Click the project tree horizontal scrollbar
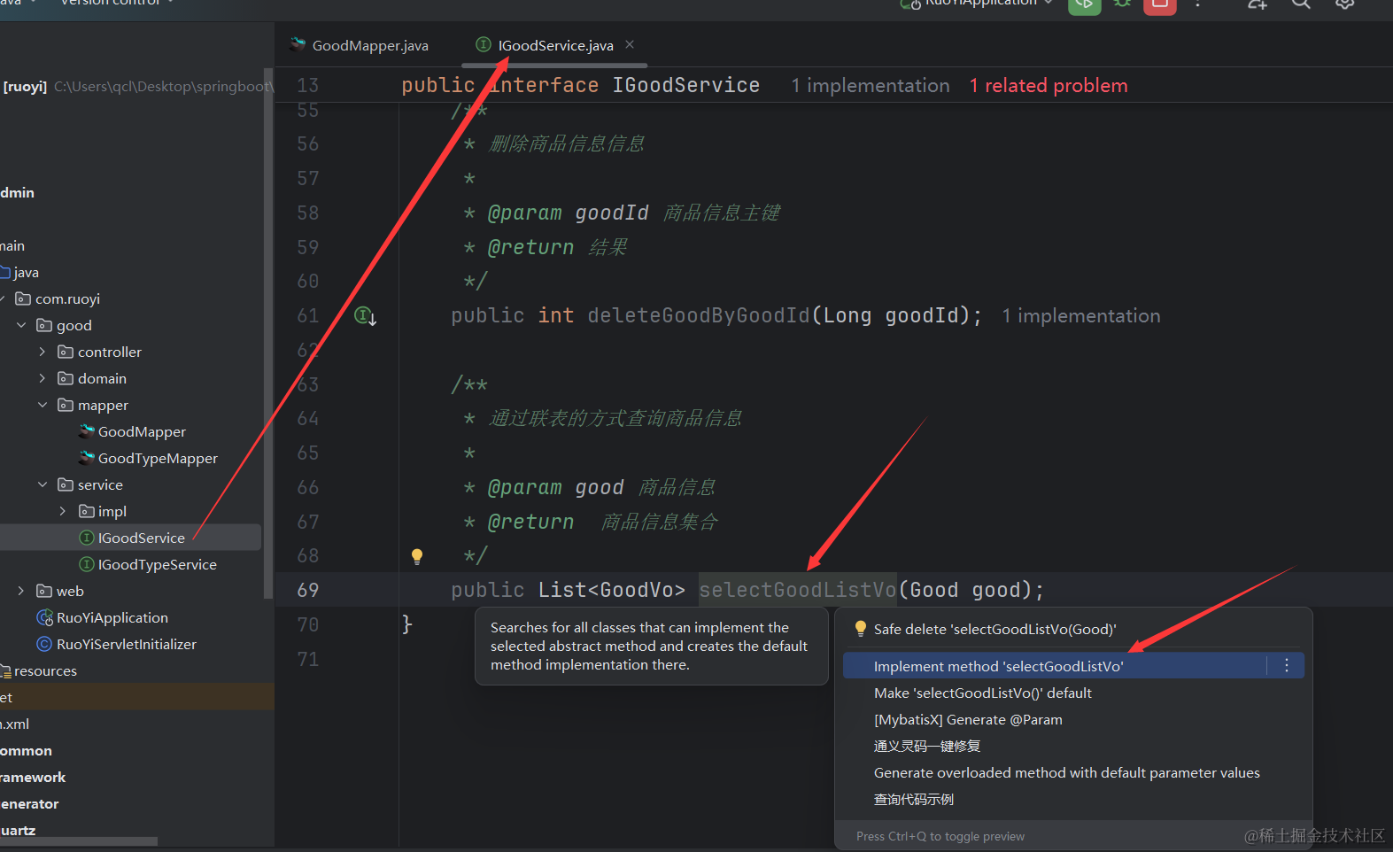The height and width of the screenshot is (852, 1393). click(x=79, y=840)
